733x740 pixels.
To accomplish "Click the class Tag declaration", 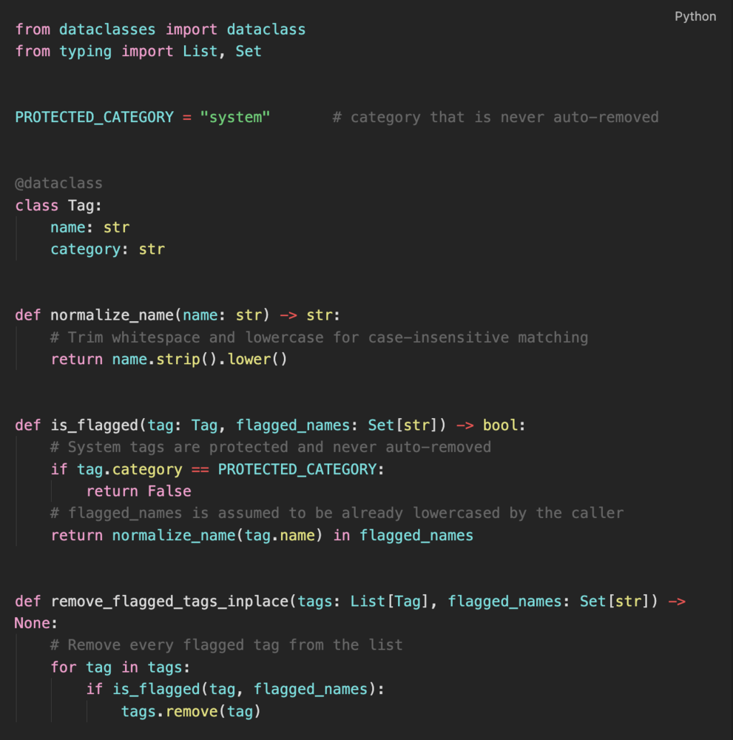I will tap(58, 205).
